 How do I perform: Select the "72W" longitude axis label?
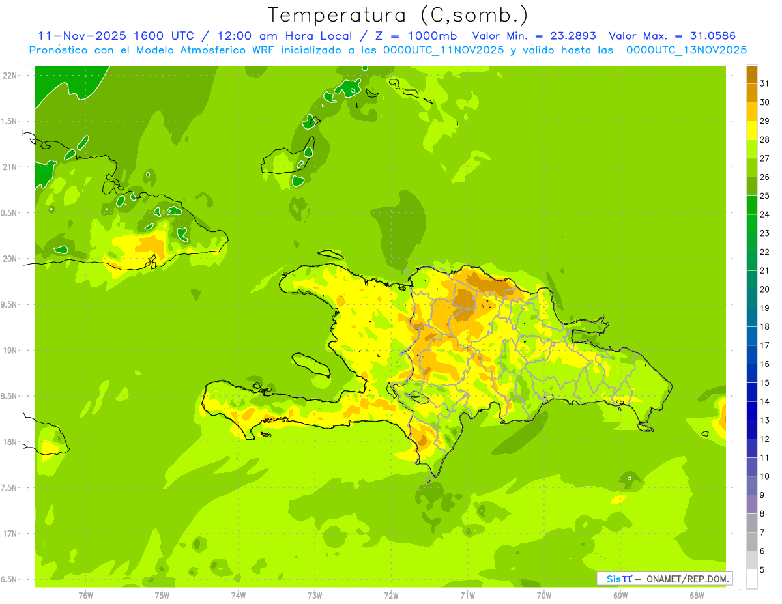(x=391, y=596)
